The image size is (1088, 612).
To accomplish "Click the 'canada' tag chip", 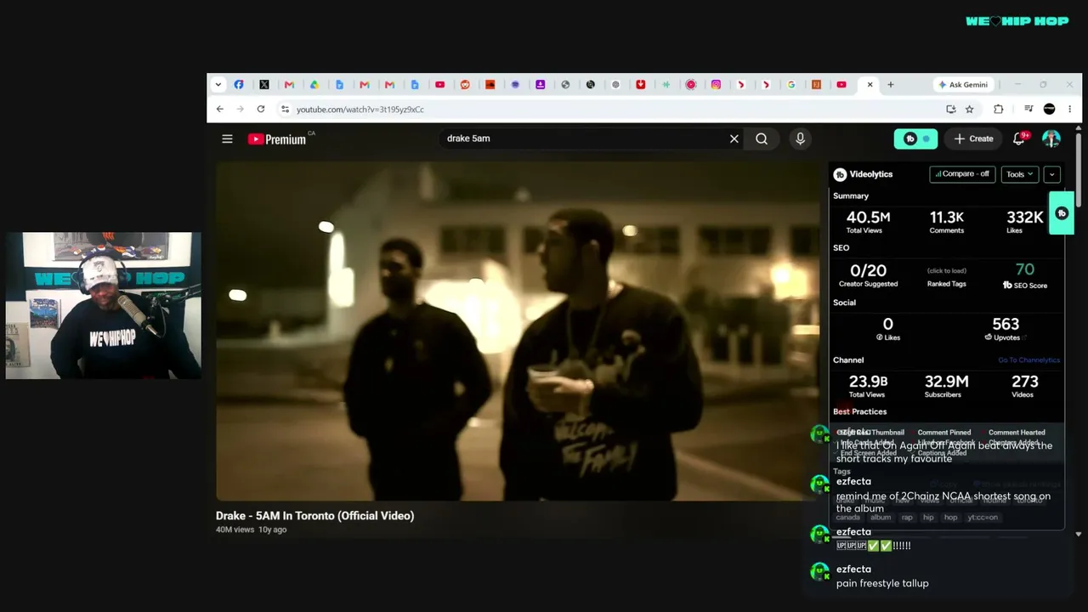I will tap(847, 517).
